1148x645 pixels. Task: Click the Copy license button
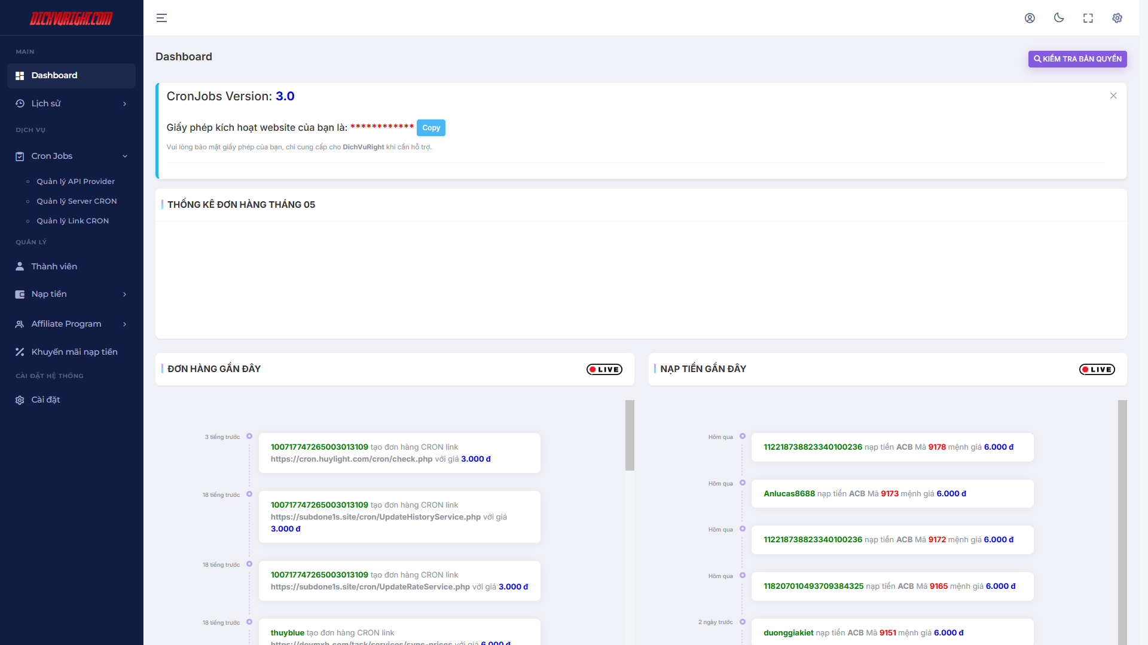430,128
